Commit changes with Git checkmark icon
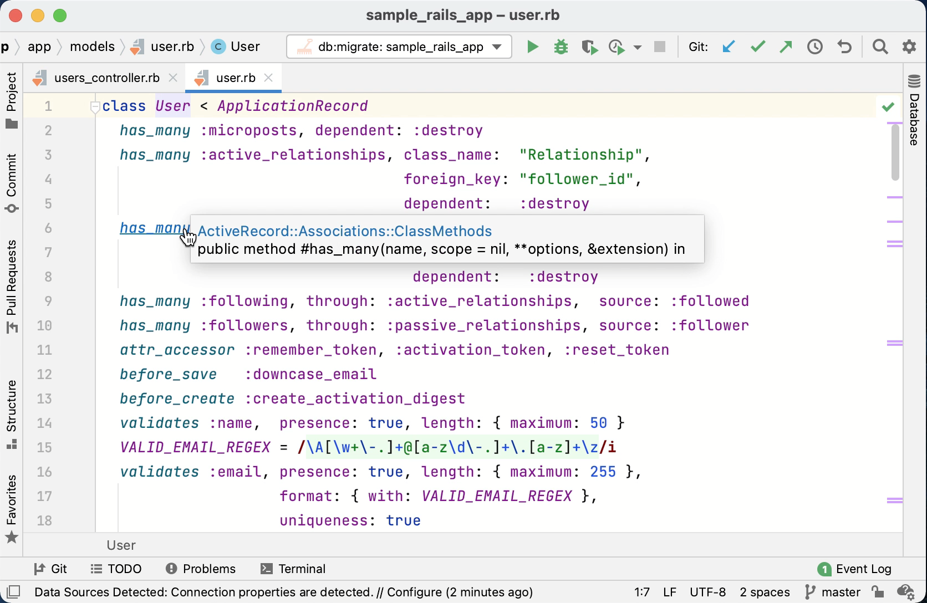Image resolution: width=927 pixels, height=603 pixels. (x=757, y=47)
